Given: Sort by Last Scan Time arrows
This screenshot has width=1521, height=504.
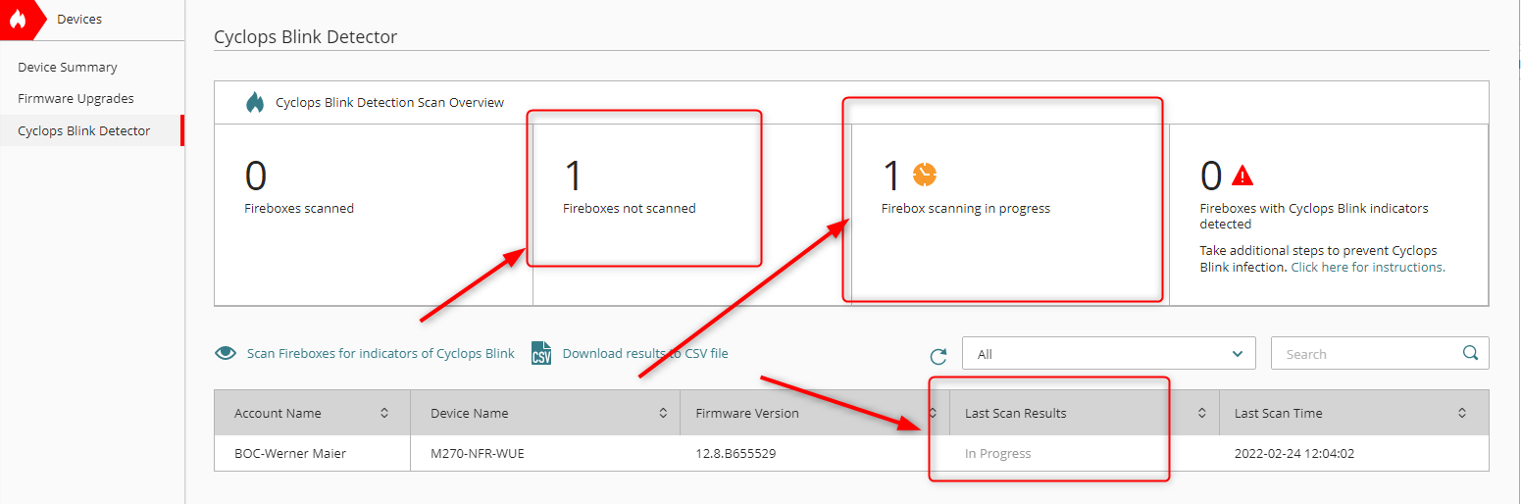Looking at the screenshot, I should tap(1462, 413).
